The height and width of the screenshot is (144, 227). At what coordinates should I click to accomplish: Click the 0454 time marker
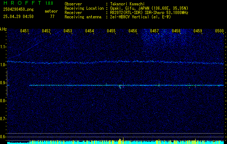click(x=90, y=31)
